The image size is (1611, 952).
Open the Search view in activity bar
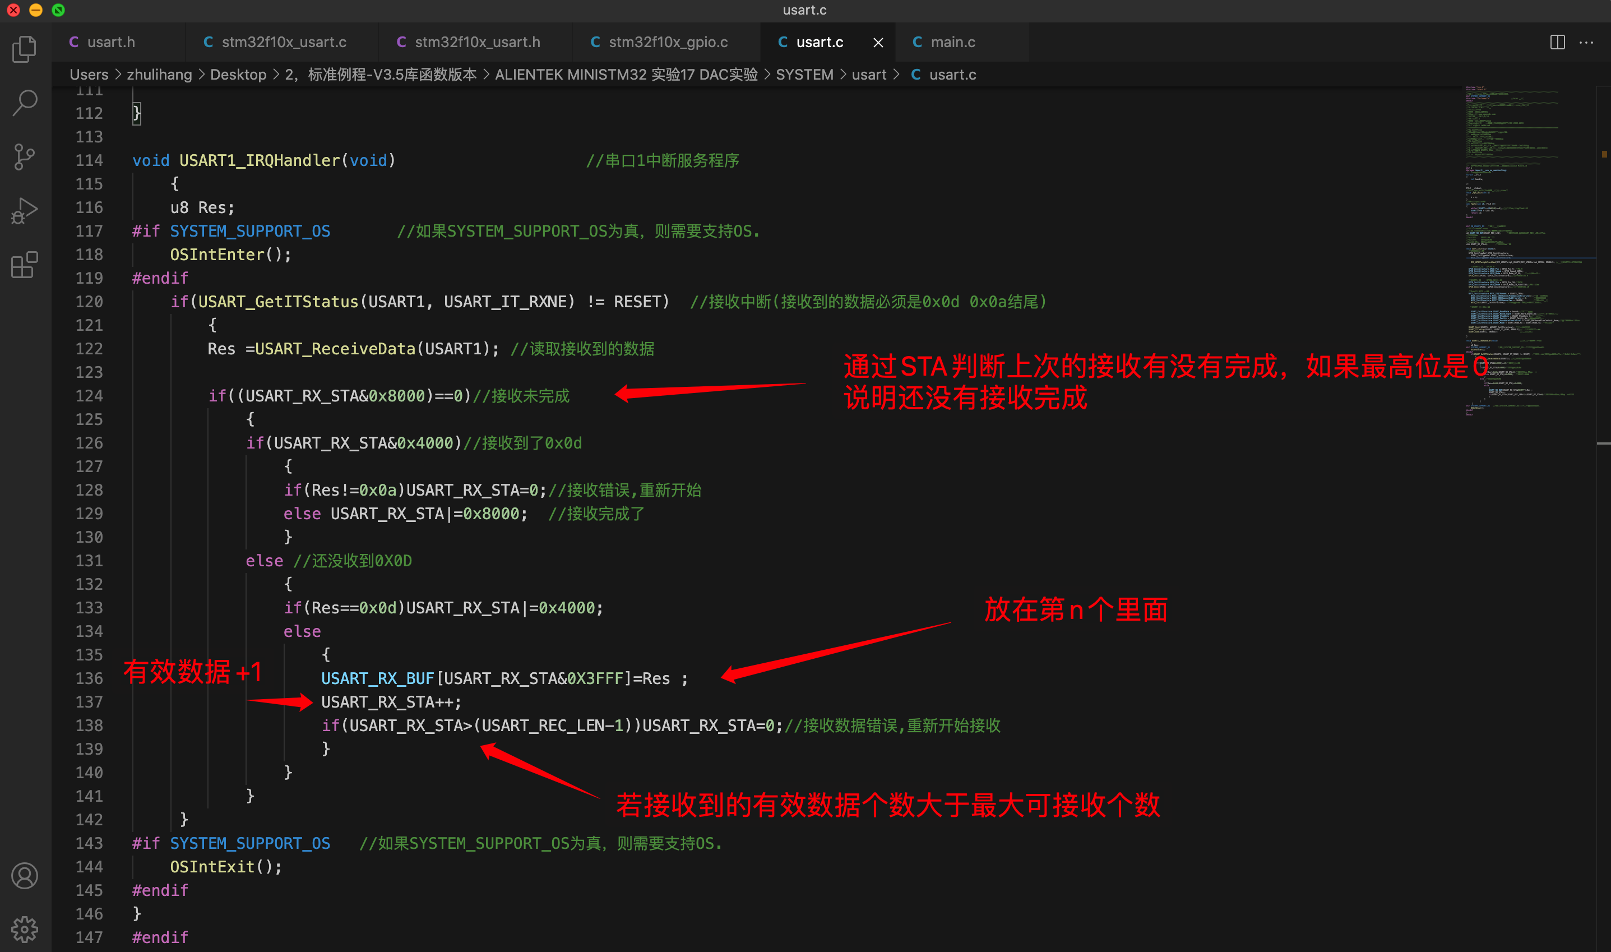pos(25,103)
